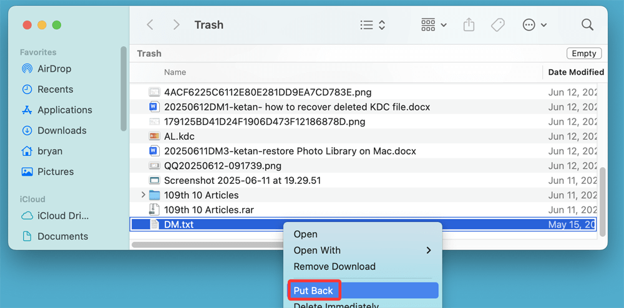Select the how to recover deleted KDC docx

click(x=363, y=107)
